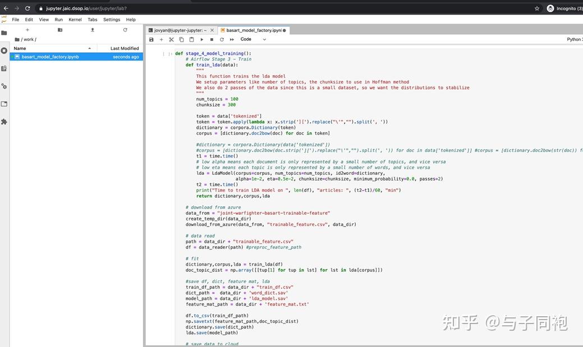
Task: Click the 'df.to_csv(train_df_path)' line
Action: pos(217,316)
